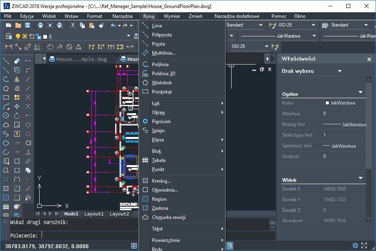Image resolution: width=376 pixels, height=251 pixels.
Task: Open the Wymiar menu
Action: pyautogui.click(x=172, y=16)
